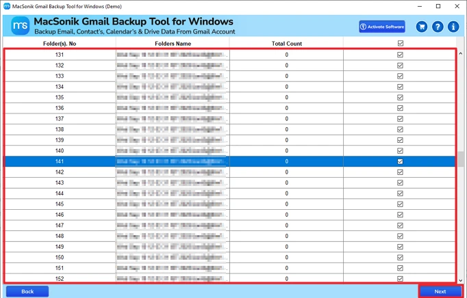Viewport: 467px width, 298px height.
Task: Toggle the checkbox in highlighted row 141
Action: pyautogui.click(x=401, y=161)
